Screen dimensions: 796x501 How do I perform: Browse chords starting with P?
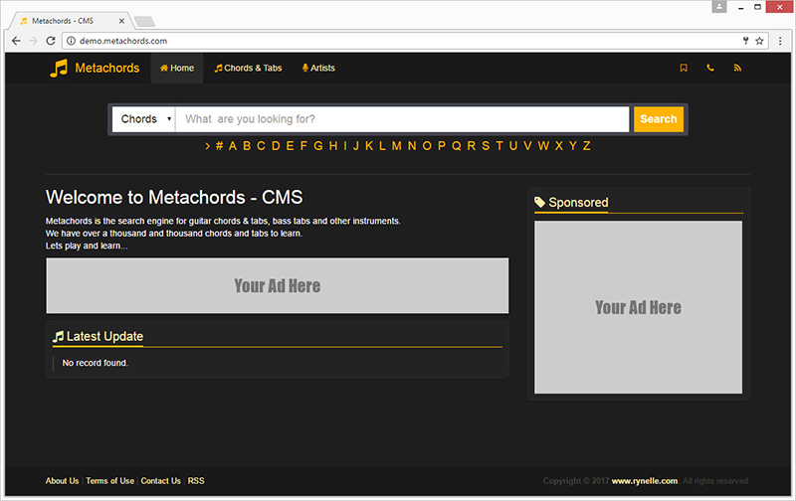tap(442, 146)
